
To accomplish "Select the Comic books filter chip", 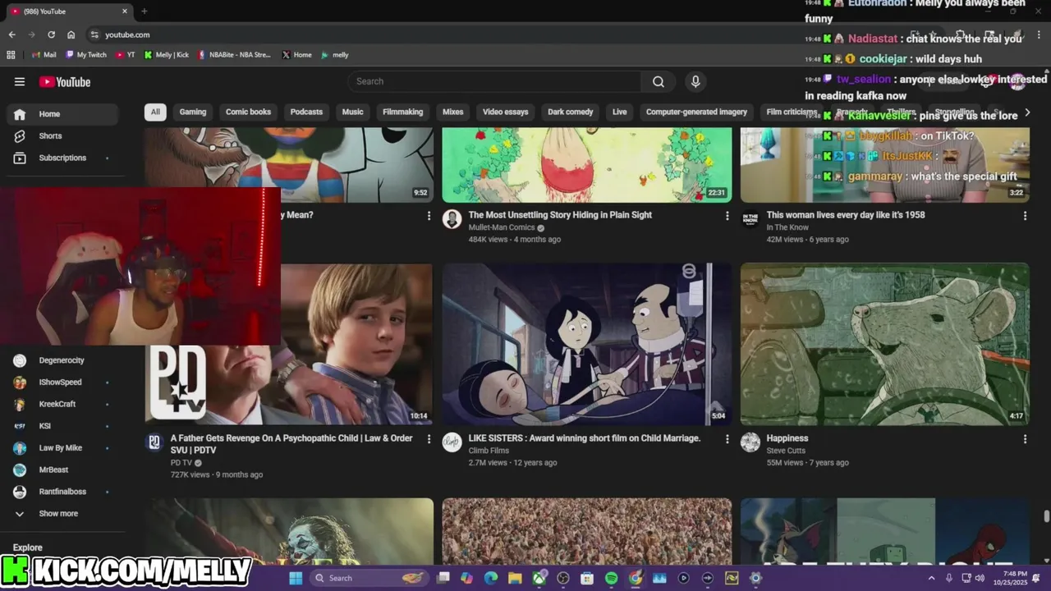I will (248, 112).
